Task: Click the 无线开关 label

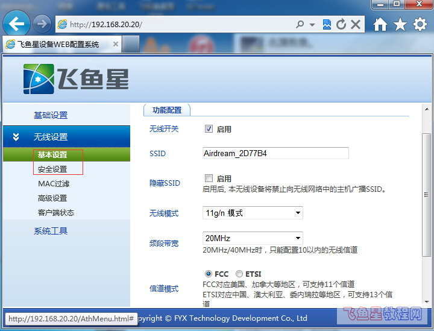Action: coord(164,128)
